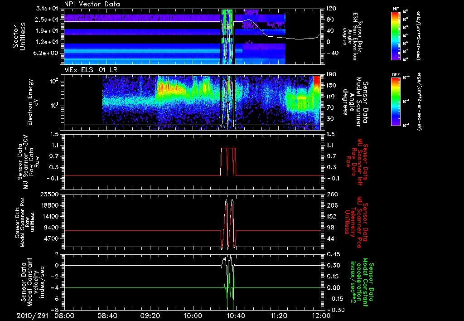Click the '152' telemetry tick label

tap(331, 216)
